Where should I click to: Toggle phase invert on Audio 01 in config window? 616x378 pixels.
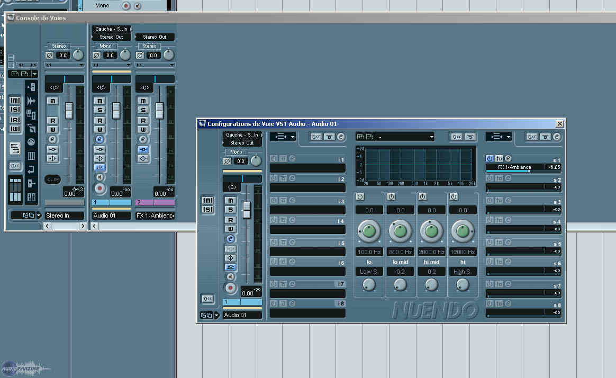point(227,161)
